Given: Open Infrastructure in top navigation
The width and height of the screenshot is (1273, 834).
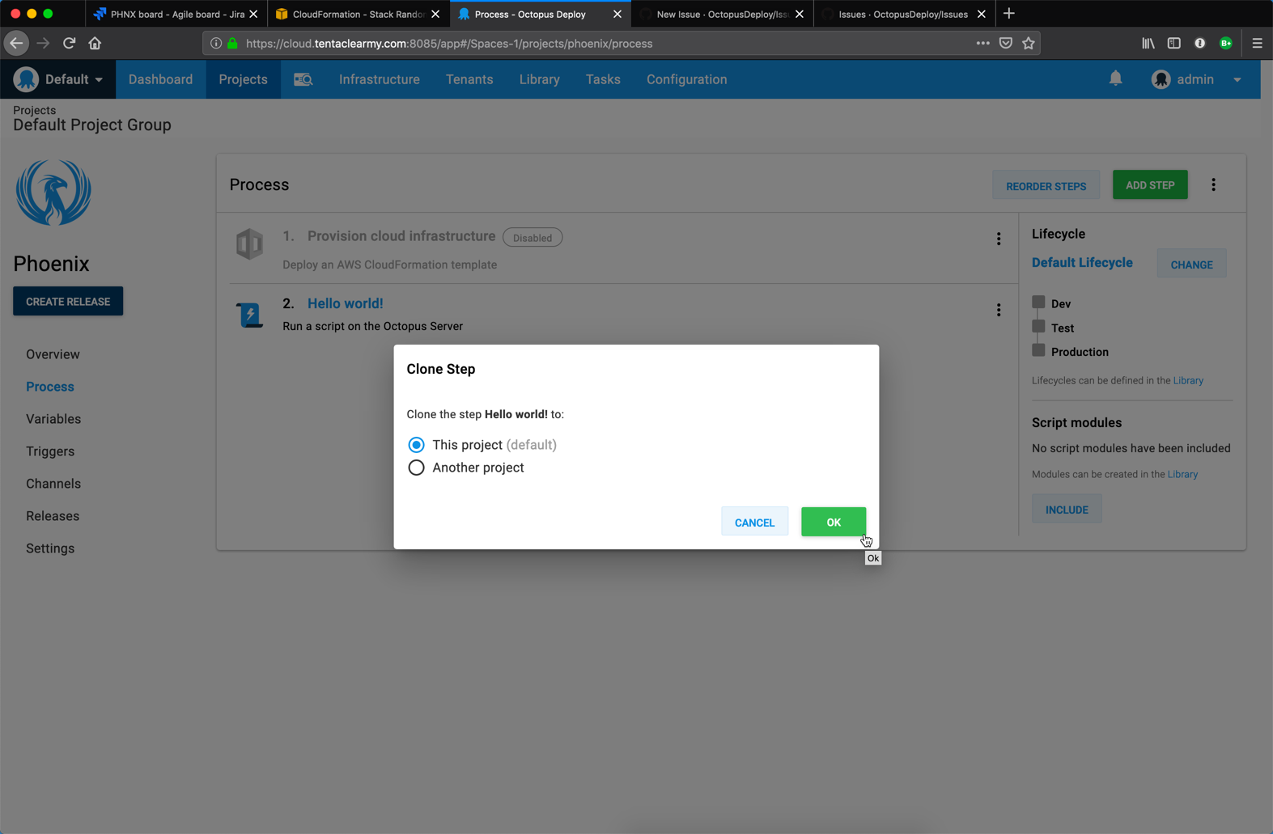Looking at the screenshot, I should tap(380, 79).
